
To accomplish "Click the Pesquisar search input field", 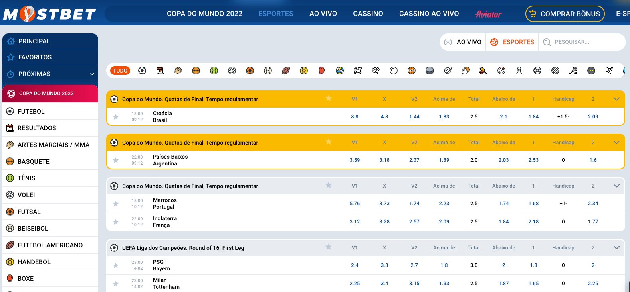I will pyautogui.click(x=582, y=42).
